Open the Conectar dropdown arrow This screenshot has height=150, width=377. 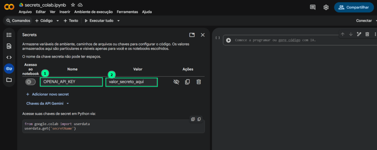tap(376, 21)
